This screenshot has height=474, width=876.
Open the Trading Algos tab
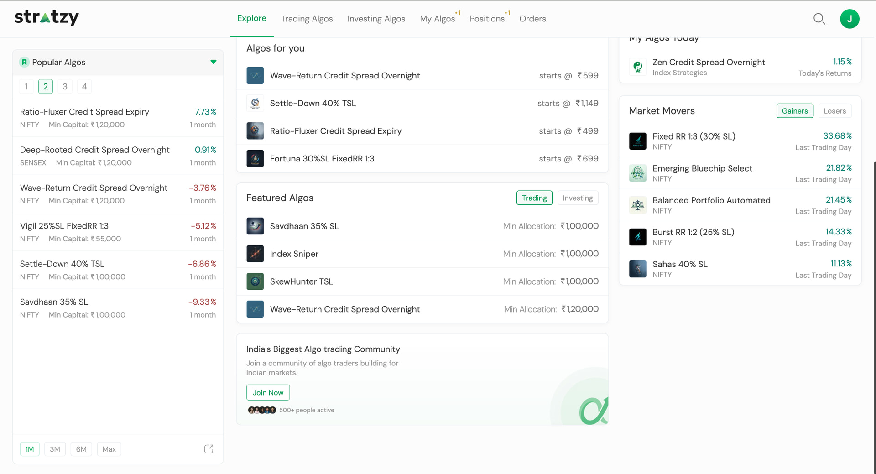[x=307, y=19]
